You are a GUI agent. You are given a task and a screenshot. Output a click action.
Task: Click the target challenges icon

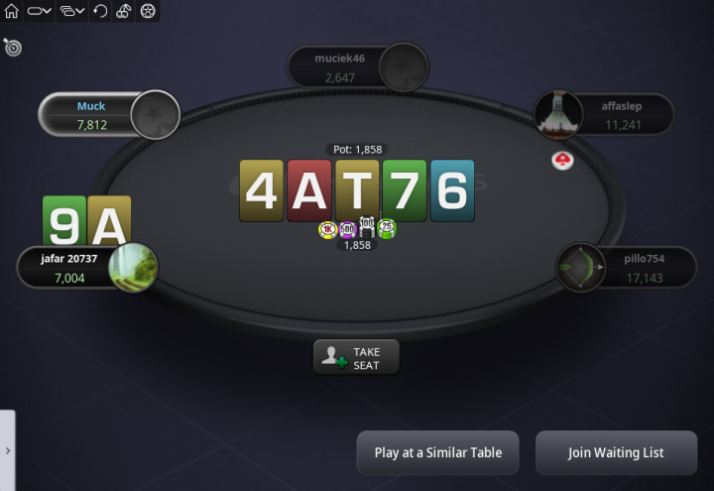click(x=12, y=47)
